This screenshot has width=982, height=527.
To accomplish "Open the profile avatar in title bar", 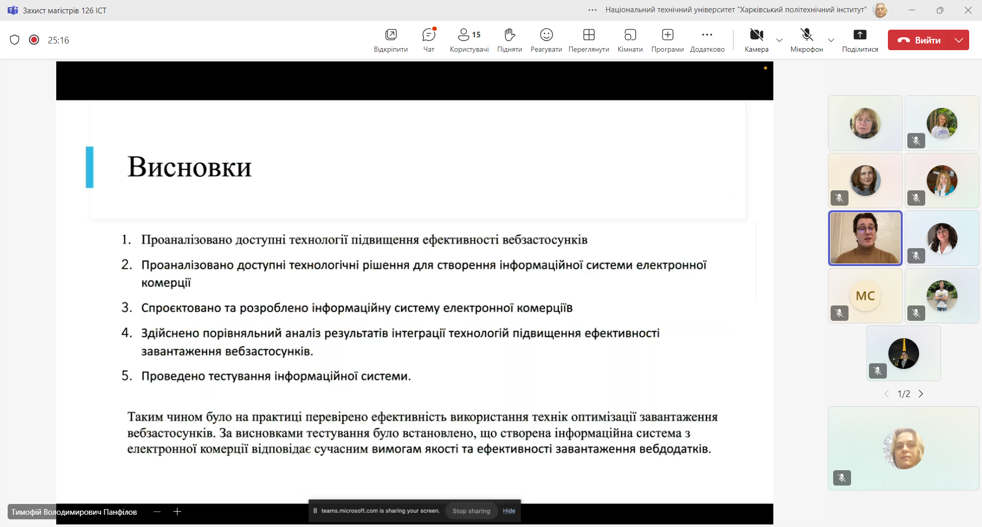I will 880,10.
